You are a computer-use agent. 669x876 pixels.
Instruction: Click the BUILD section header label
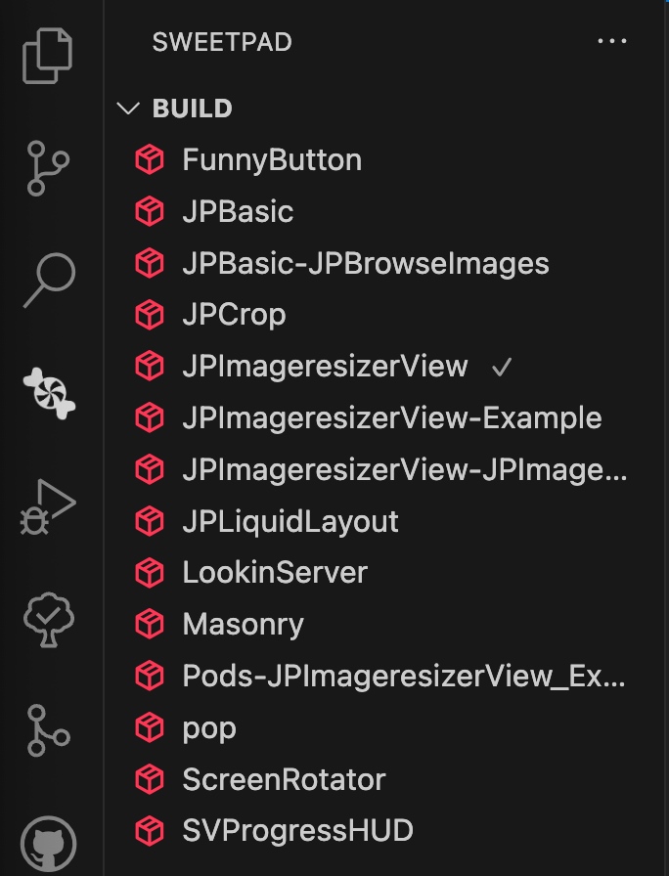point(193,109)
